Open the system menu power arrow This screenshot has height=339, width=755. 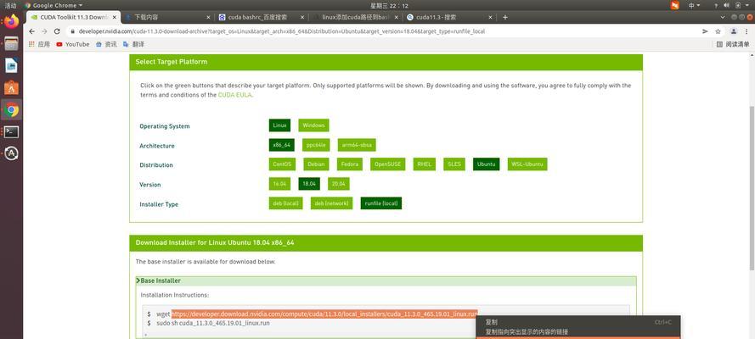tap(749, 5)
